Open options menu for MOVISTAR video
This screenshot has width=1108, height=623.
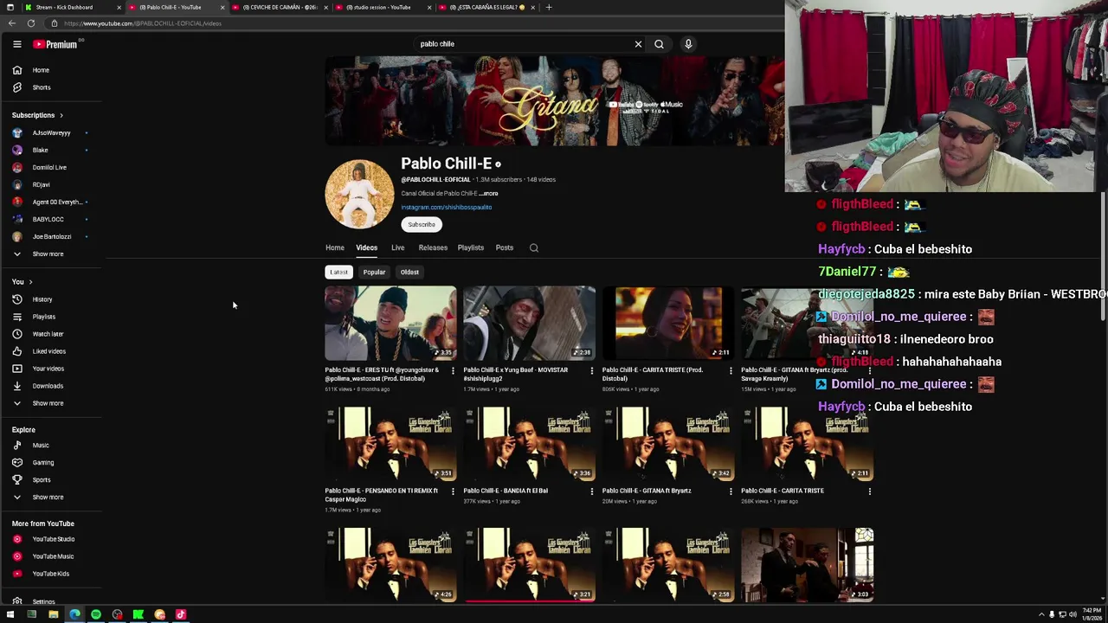pyautogui.click(x=591, y=371)
